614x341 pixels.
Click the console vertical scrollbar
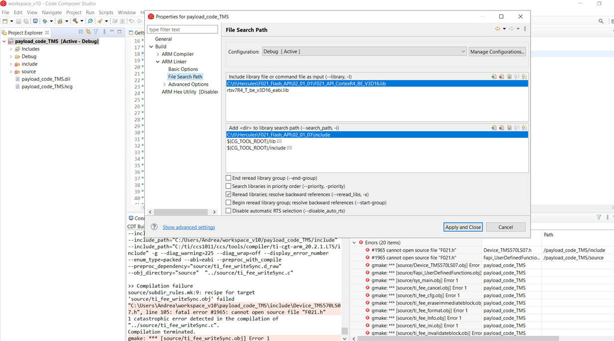click(344, 331)
